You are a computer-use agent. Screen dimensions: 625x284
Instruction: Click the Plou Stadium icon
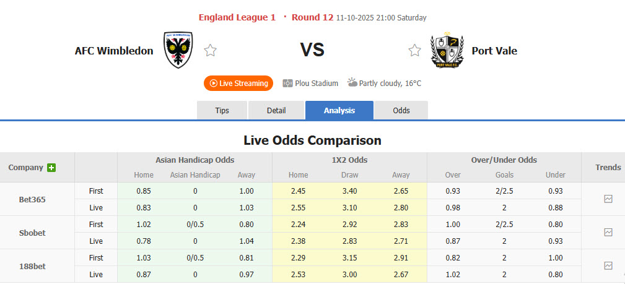pos(287,83)
